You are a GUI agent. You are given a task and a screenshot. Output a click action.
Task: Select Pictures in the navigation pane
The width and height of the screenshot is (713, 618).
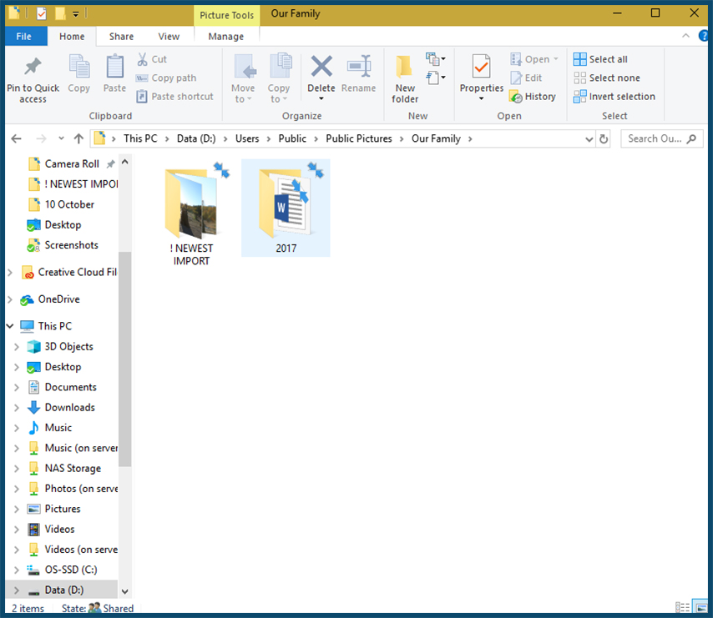pyautogui.click(x=63, y=509)
